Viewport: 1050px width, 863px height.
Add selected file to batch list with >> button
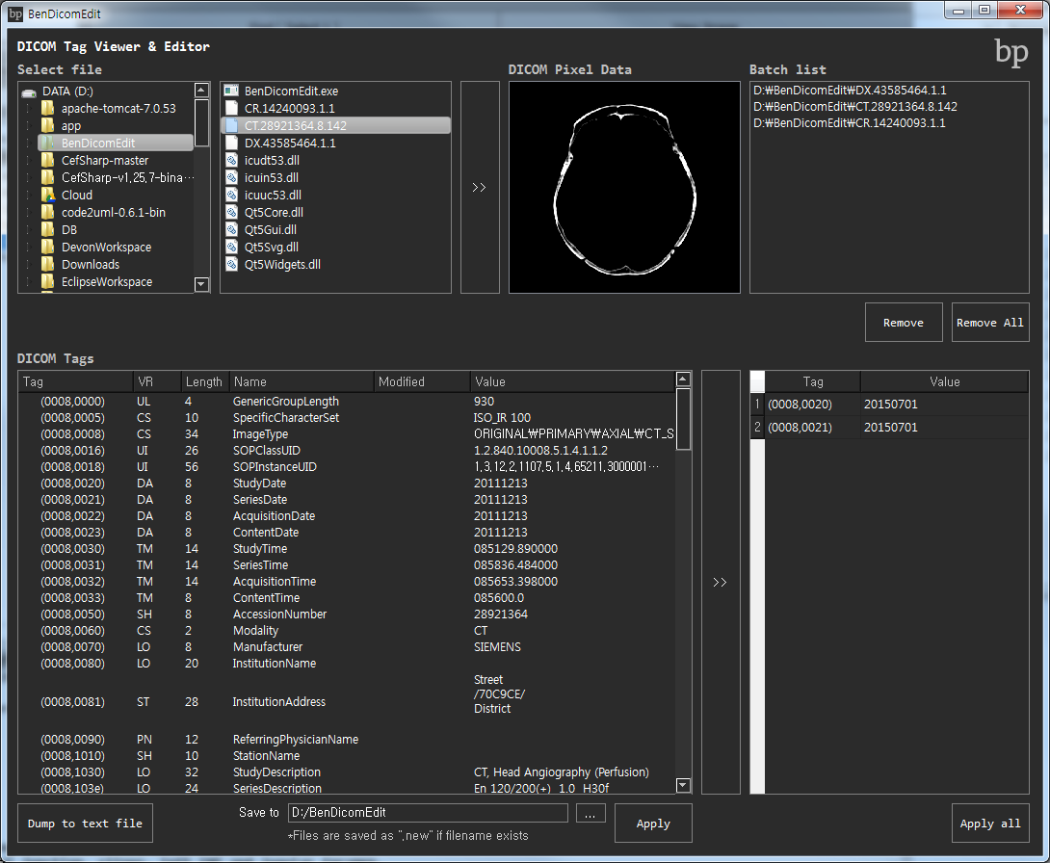(480, 188)
